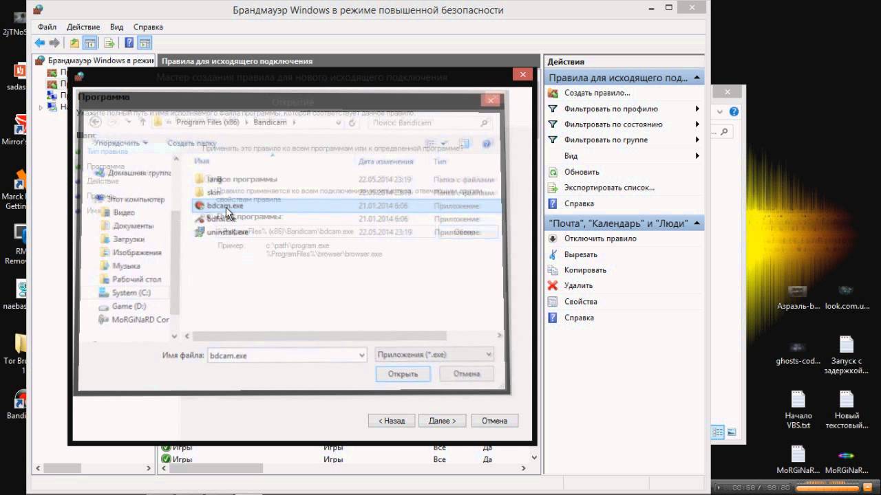Click the funnel icon beside Фильтровать по состоянию

(x=552, y=124)
